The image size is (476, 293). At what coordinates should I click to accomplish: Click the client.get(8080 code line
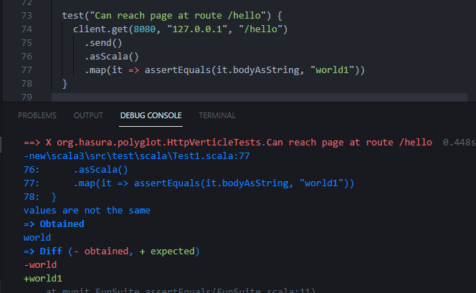(180, 29)
